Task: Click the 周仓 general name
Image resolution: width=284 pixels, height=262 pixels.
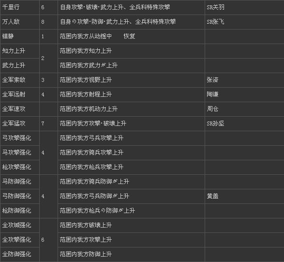Action: (x=212, y=109)
